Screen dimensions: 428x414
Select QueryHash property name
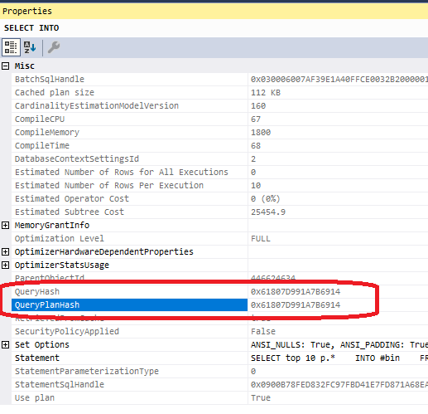(37, 292)
